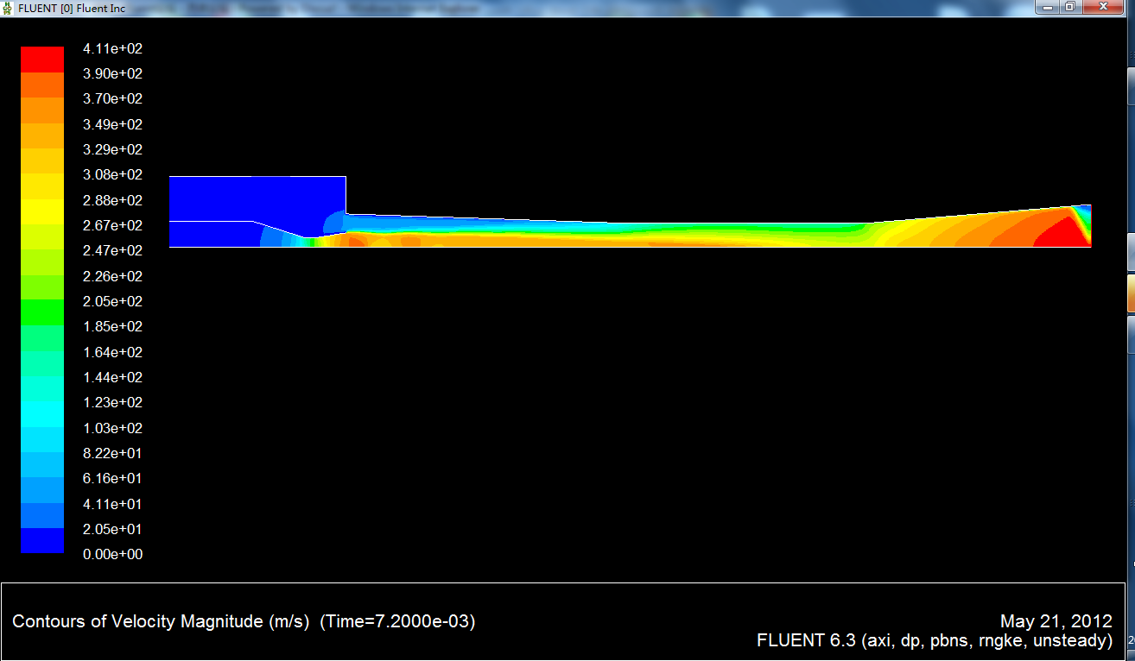This screenshot has width=1135, height=661.
Task: Select the top red legend color band
Action: click(x=41, y=60)
